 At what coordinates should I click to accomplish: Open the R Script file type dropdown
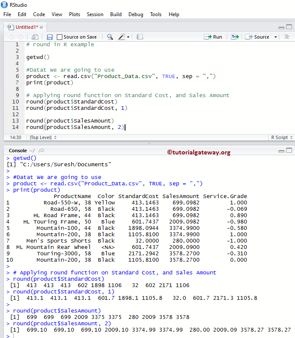click(x=281, y=137)
